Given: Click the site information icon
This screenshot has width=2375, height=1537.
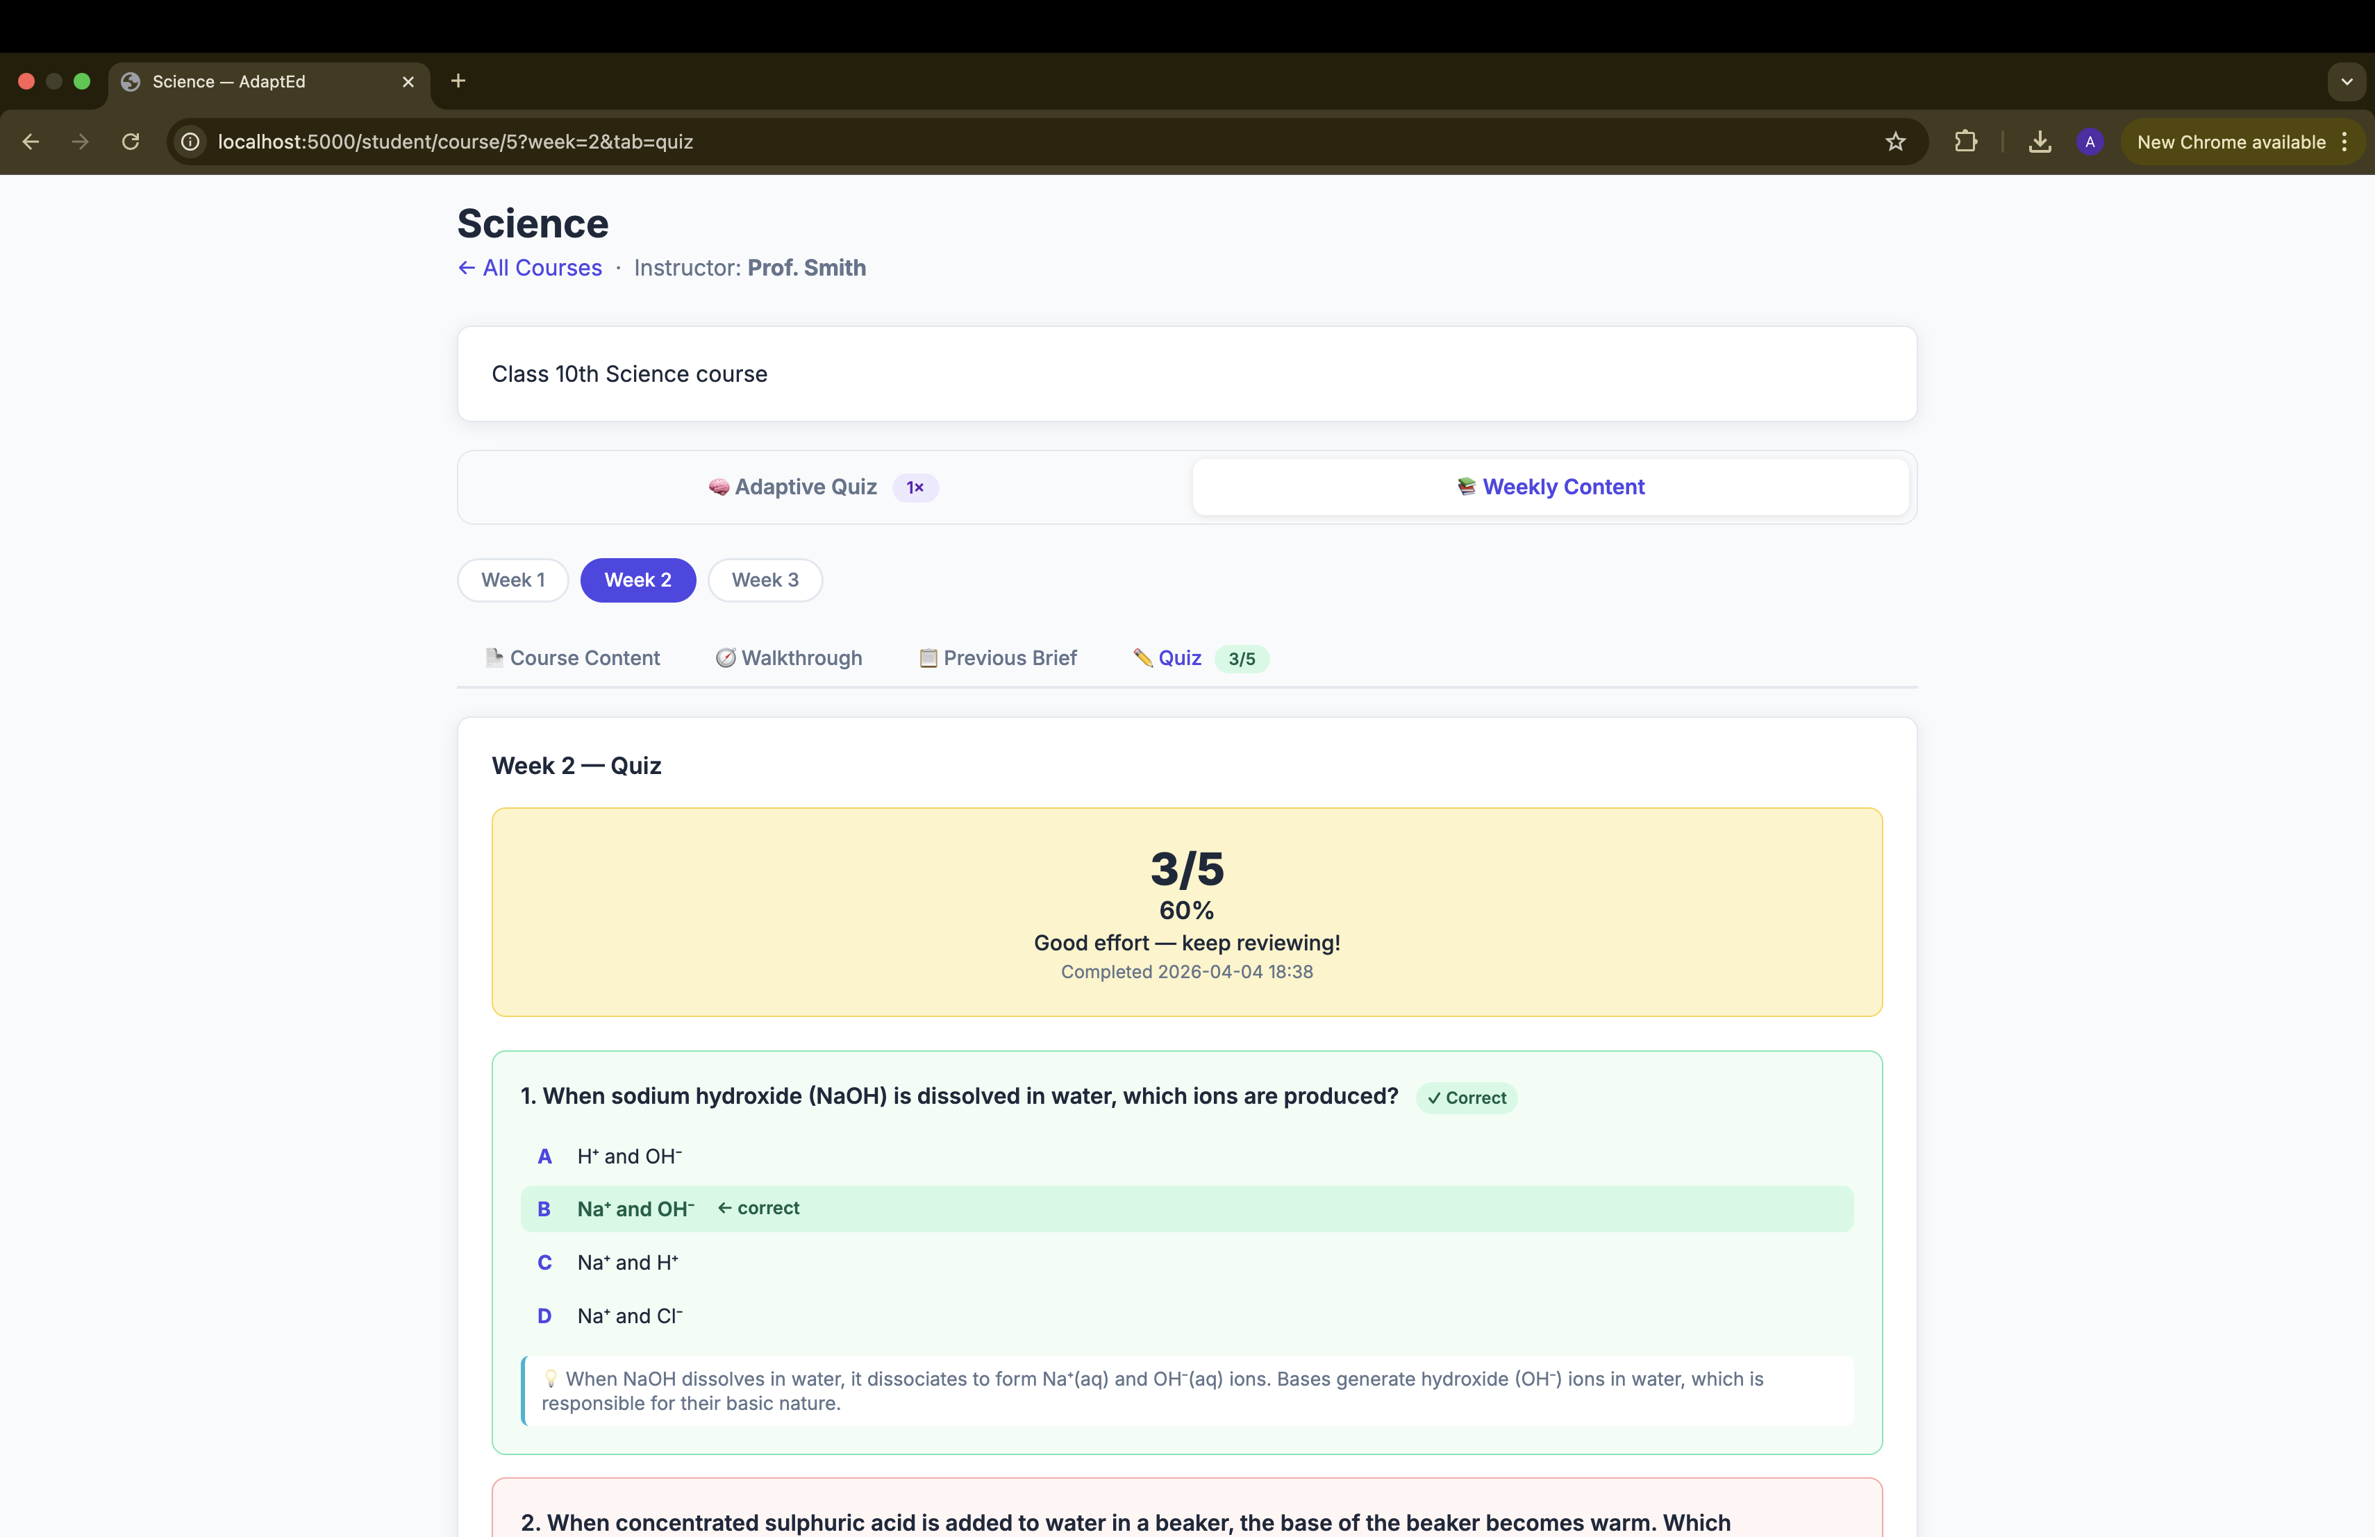Looking at the screenshot, I should point(190,142).
